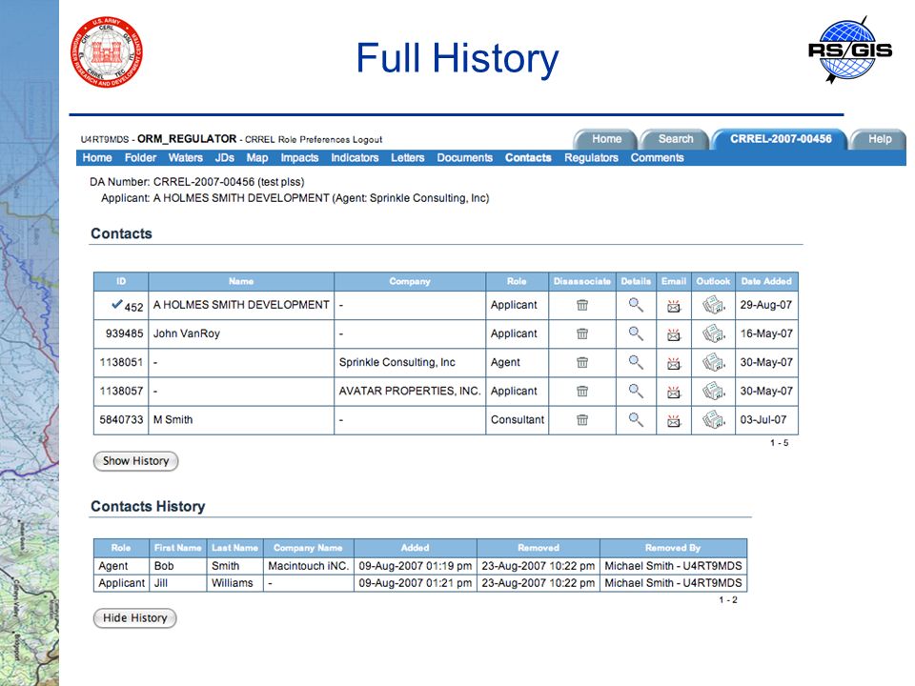Open the Impacts menu item

pyautogui.click(x=299, y=157)
